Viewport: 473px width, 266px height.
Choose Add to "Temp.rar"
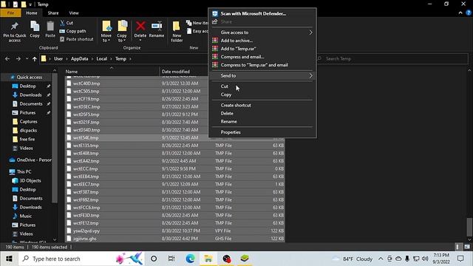[262, 49]
